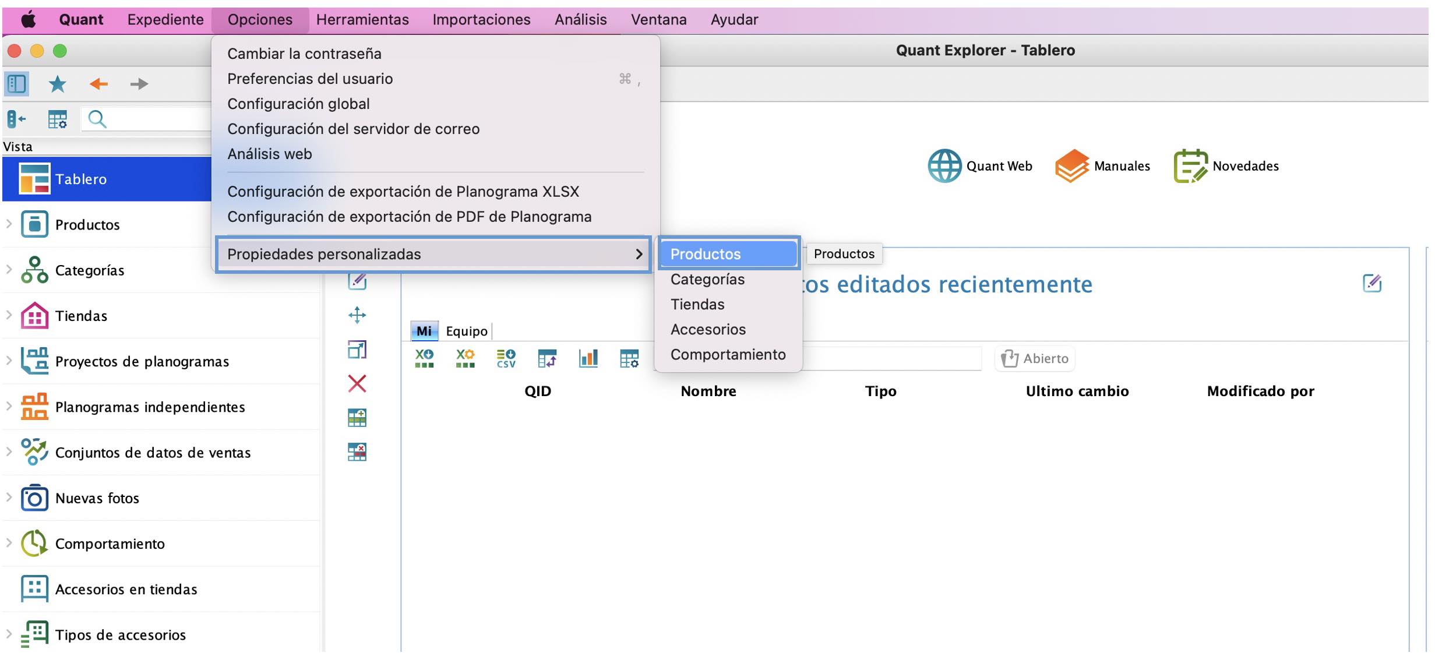The image size is (1435, 667).
Task: Switch to the Equipo tab
Action: tap(466, 331)
